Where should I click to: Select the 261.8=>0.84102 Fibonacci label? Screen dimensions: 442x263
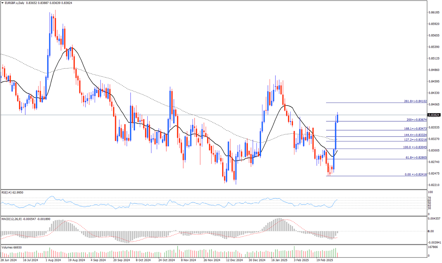pos(415,101)
